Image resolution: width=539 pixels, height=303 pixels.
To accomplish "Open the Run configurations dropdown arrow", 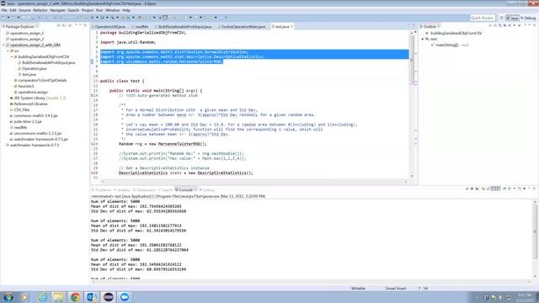I will (107, 18).
